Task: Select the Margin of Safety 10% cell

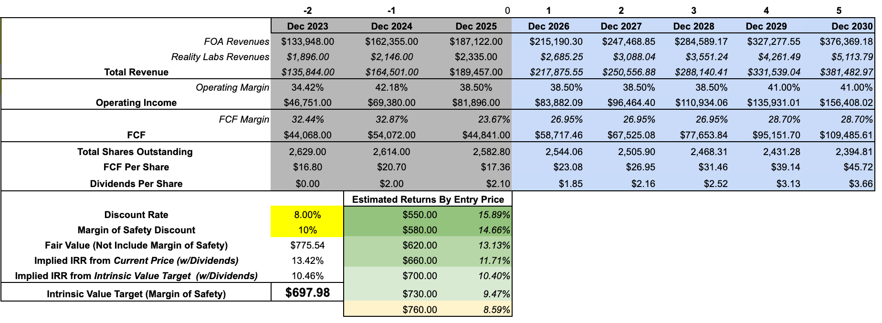Action: pos(307,230)
